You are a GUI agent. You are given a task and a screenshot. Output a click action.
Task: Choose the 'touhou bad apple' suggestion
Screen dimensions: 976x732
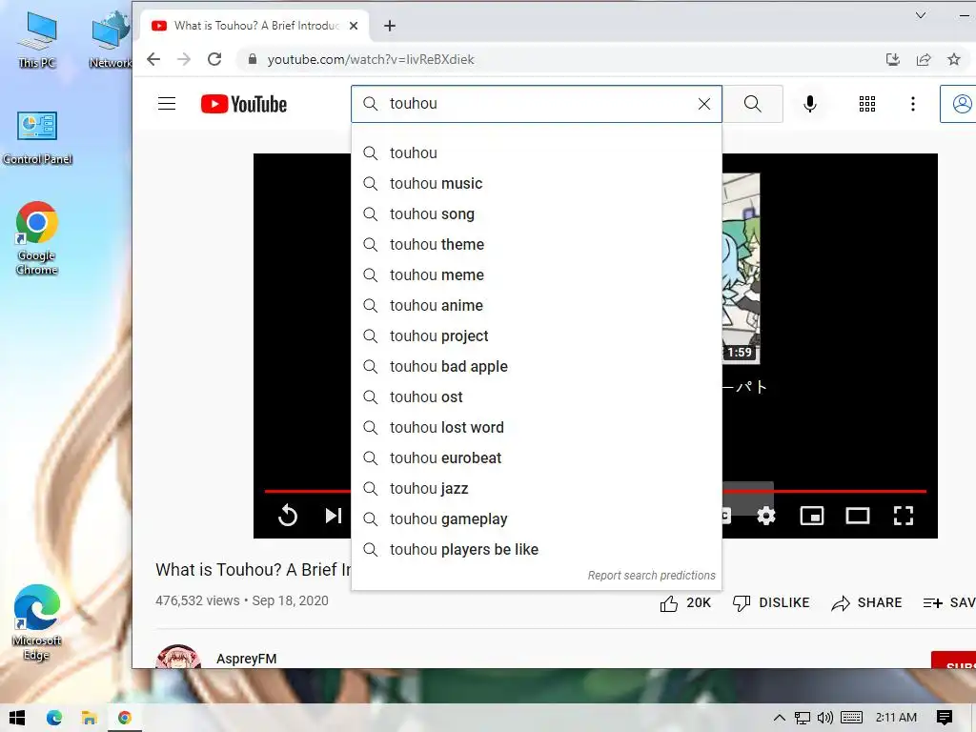(537, 367)
